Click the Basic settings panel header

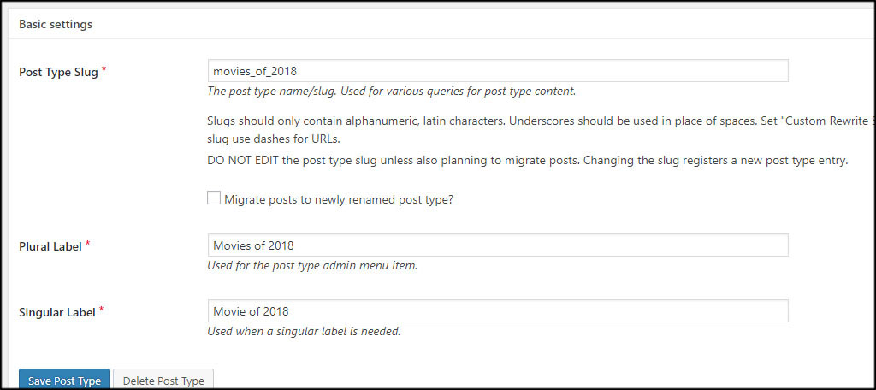(56, 25)
